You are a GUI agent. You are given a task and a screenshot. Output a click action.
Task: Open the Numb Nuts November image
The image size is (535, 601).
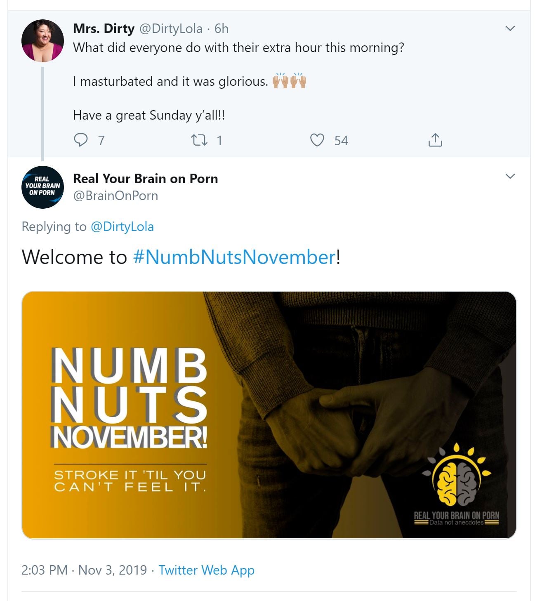pos(269,415)
